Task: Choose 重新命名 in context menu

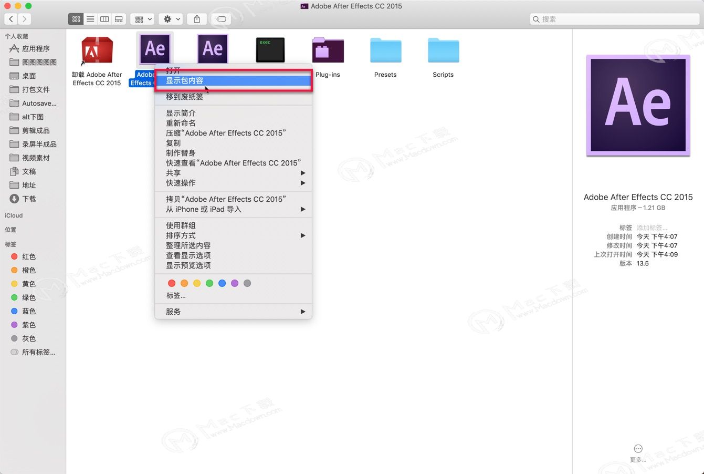Action: pos(233,123)
